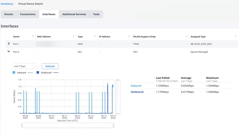
Task: Go back via Inventory breadcrumb link
Action: click(7, 4)
